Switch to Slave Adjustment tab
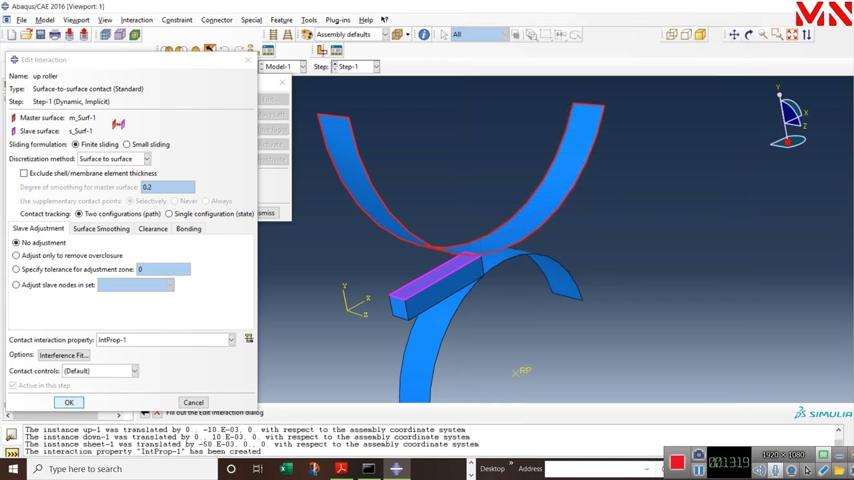This screenshot has height=480, width=854. [x=39, y=229]
